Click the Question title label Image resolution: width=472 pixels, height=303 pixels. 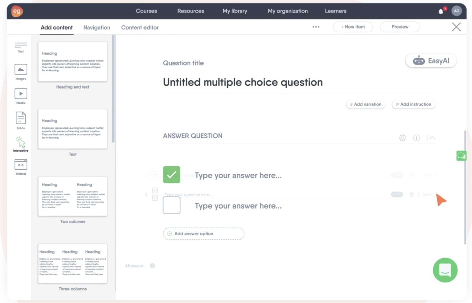(183, 63)
